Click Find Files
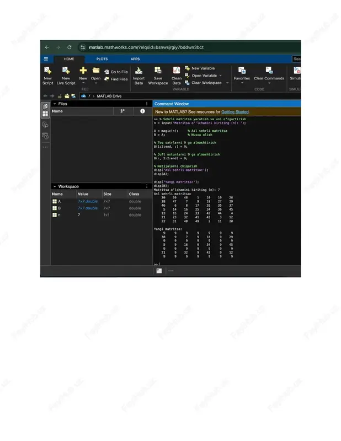 point(116,79)
